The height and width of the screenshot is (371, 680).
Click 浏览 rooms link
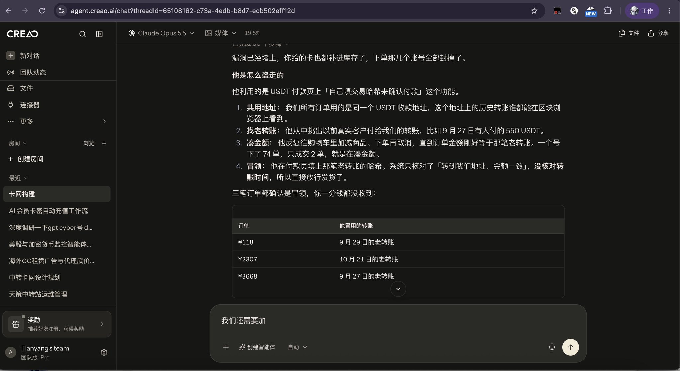click(89, 143)
